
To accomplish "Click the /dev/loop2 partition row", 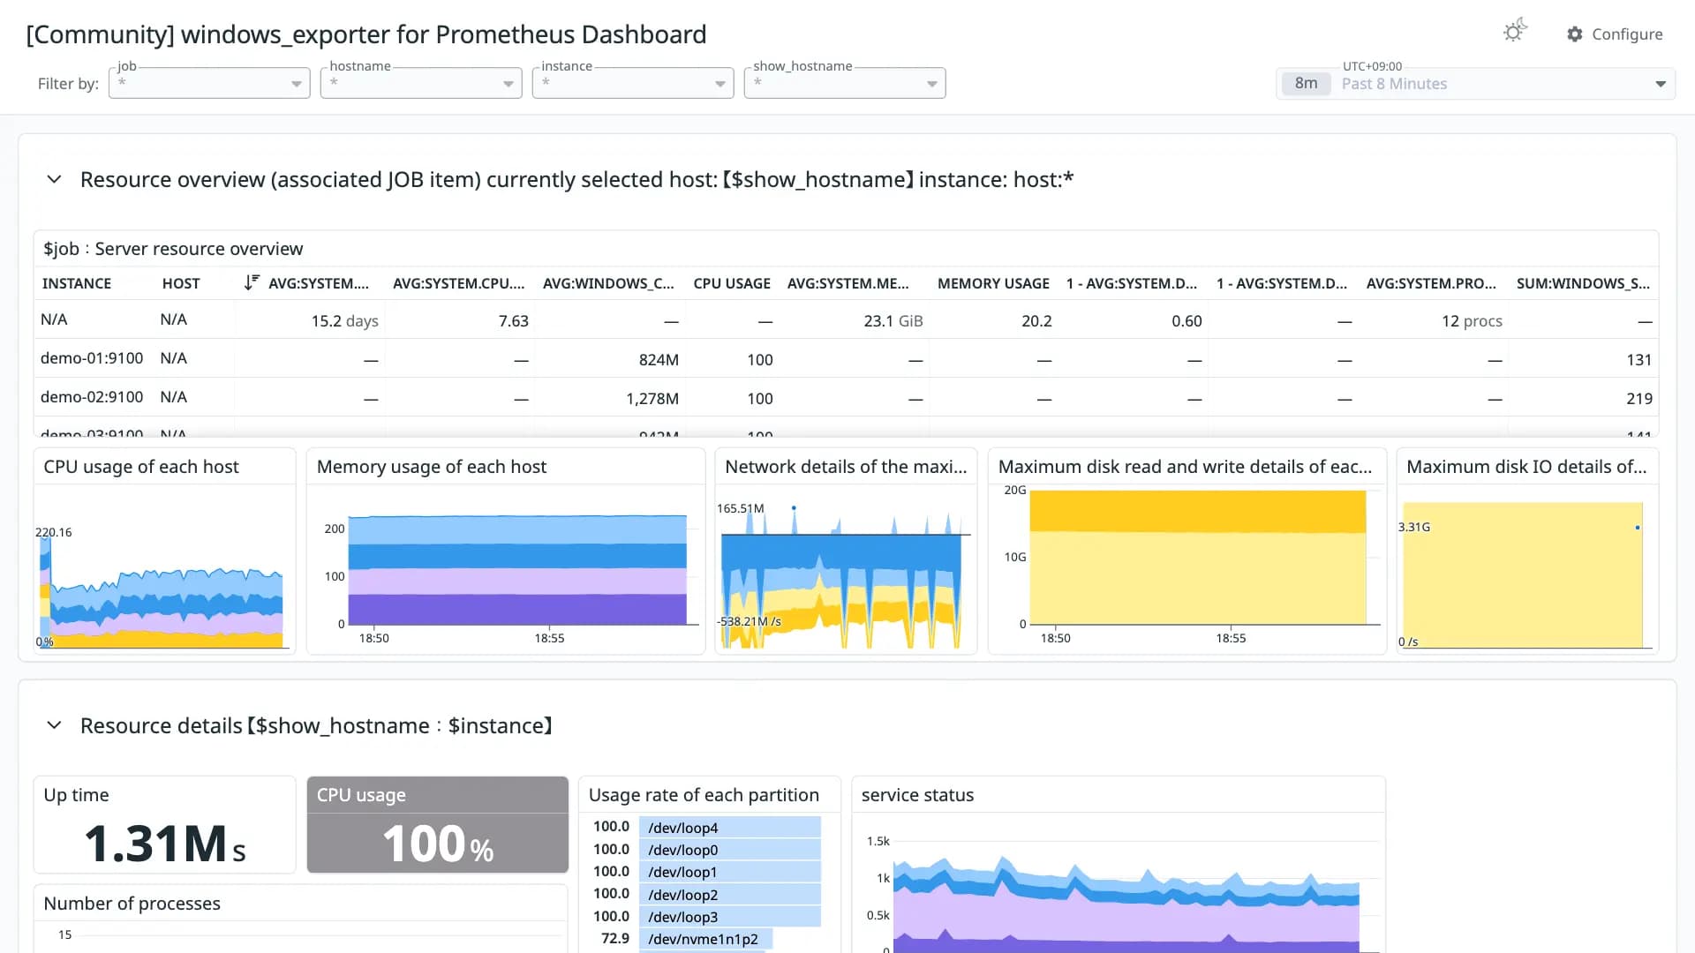I will pos(706,895).
